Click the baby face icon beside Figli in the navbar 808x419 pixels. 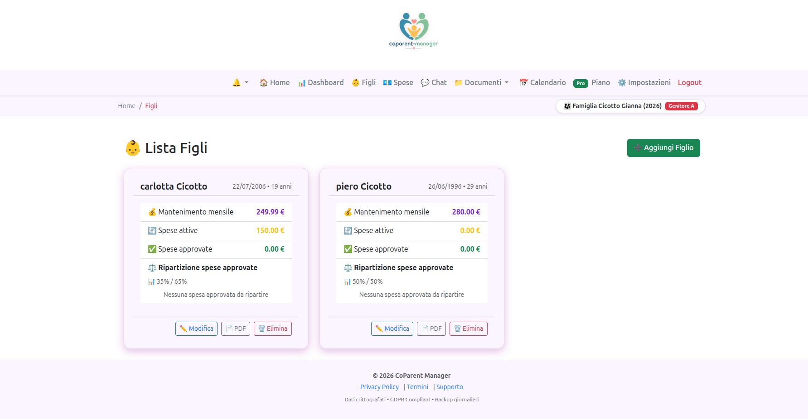pyautogui.click(x=356, y=83)
